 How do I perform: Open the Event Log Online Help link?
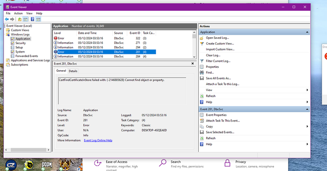pos(98,140)
